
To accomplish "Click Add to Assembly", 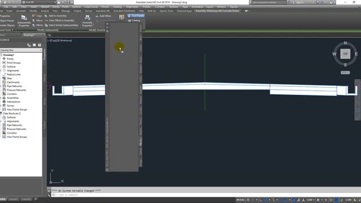I will 55,16.
